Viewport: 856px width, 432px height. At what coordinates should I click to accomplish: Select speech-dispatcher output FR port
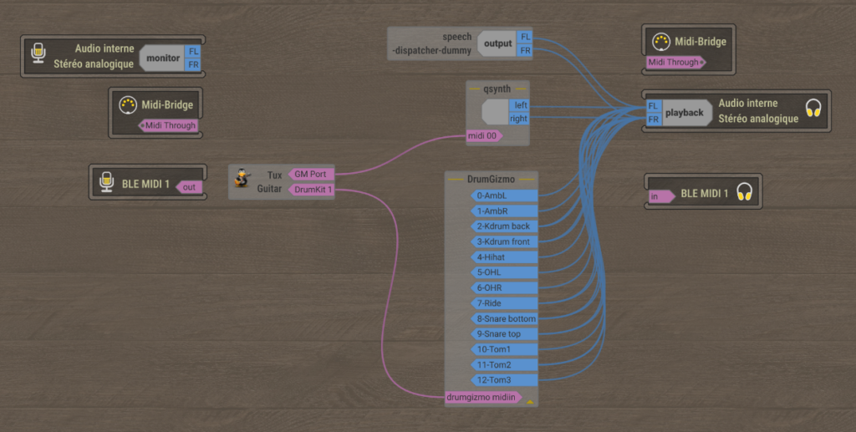click(525, 50)
